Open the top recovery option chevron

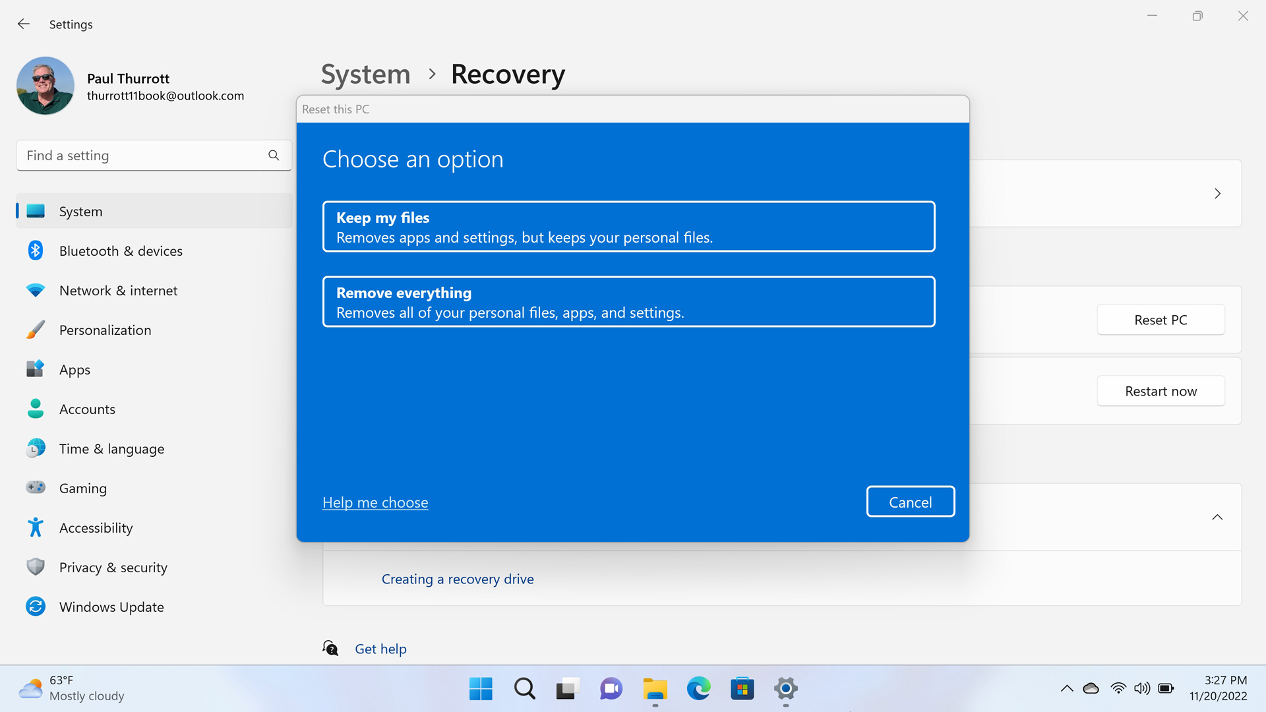(1217, 194)
